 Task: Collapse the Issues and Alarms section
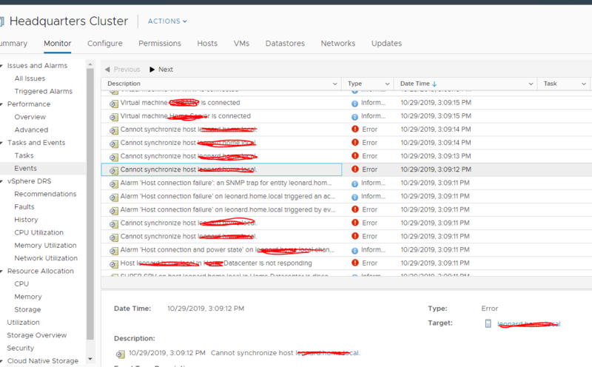click(1, 66)
